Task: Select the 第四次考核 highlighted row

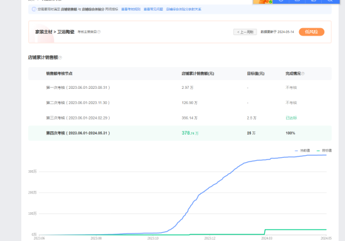Action: pyautogui.click(x=180, y=133)
